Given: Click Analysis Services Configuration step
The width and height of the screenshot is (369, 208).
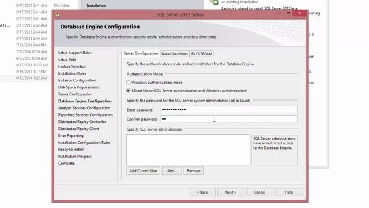Looking at the screenshot, I should point(84,108).
